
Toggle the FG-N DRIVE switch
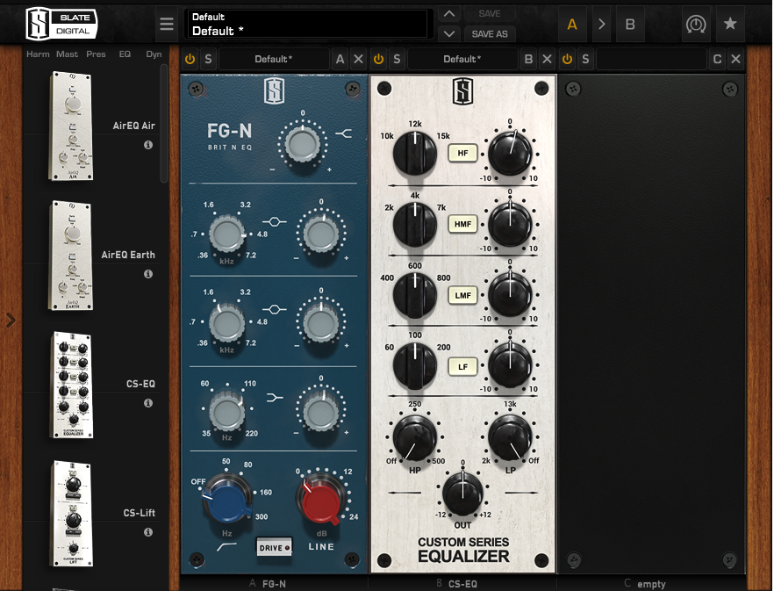coord(275,547)
